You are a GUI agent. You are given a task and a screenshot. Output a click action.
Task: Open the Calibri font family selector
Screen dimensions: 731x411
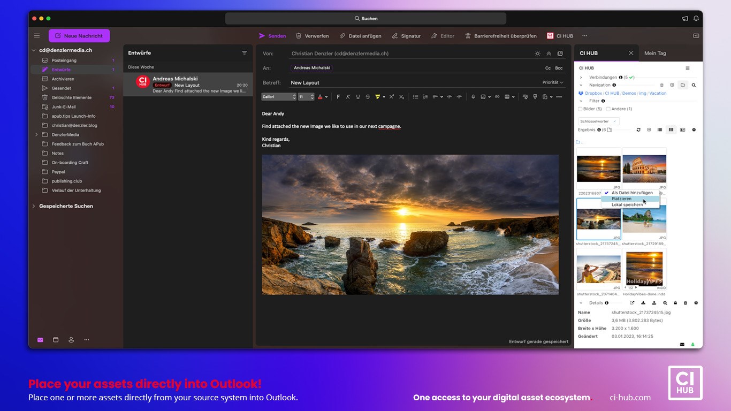tap(279, 97)
